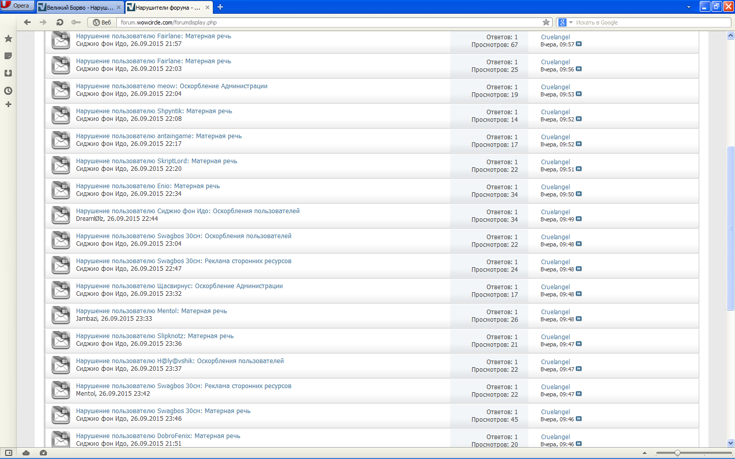Open Bookmarks panel star in sidebar
The height and width of the screenshot is (459, 735).
pyautogui.click(x=8, y=39)
